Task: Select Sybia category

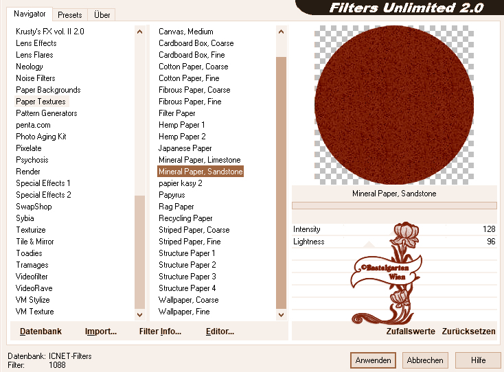Action: tap(25, 218)
